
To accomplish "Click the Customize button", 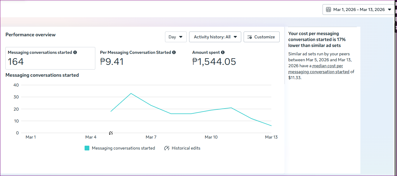I will [261, 37].
